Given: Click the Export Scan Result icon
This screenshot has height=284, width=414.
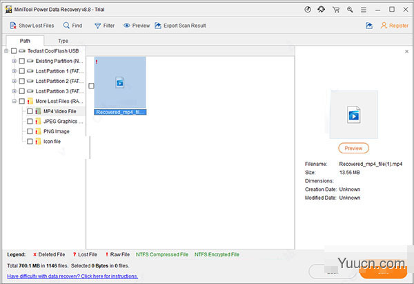Looking at the screenshot, I should 157,26.
